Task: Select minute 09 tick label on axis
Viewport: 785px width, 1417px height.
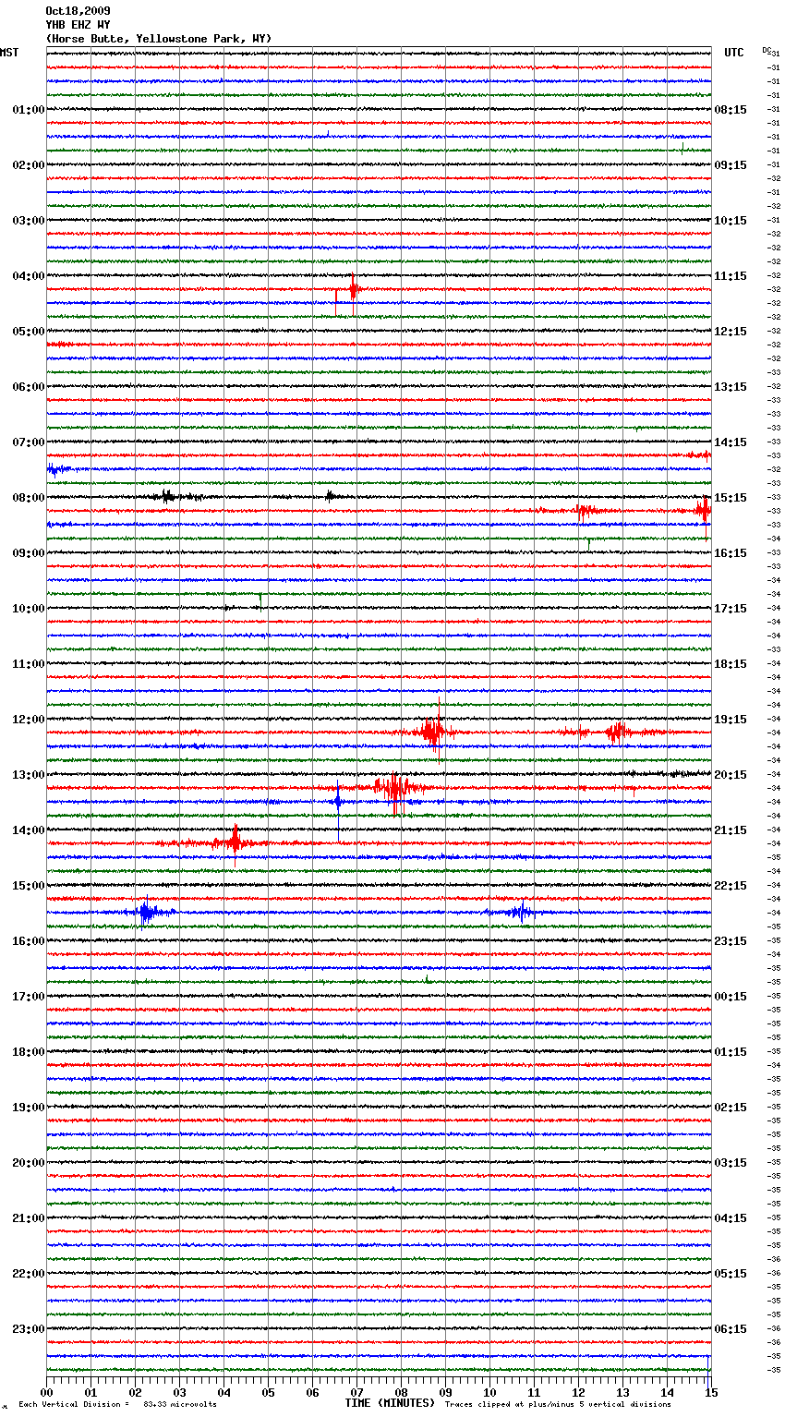Action: coord(445,1392)
